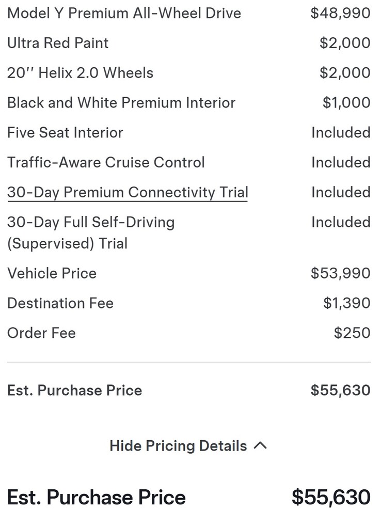Select the $2,000 Ultra Red Paint price
This screenshot has width=381, height=511.
point(346,43)
